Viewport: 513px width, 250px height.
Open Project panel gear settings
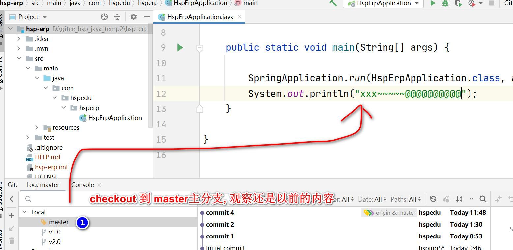pos(133,17)
